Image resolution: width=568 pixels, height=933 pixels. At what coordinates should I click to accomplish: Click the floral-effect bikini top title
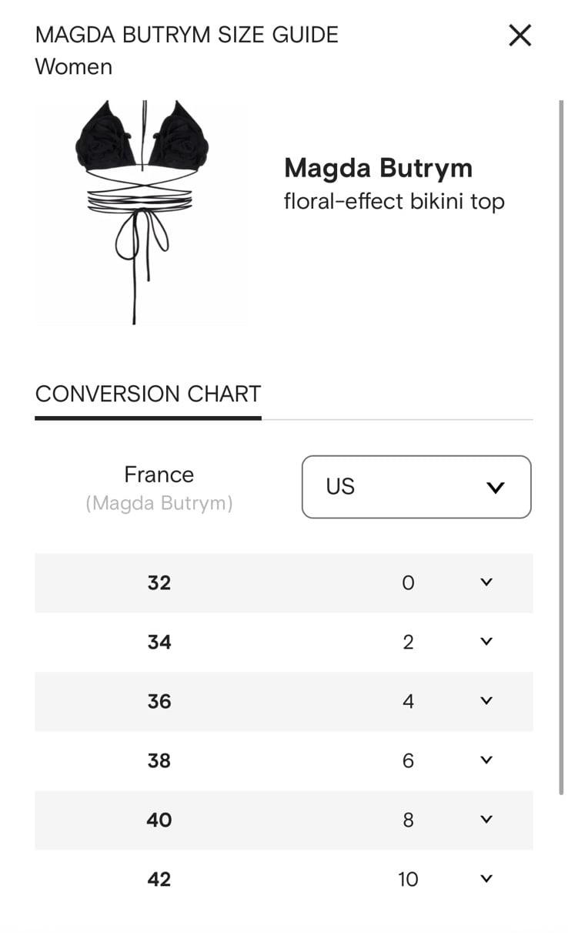pos(394,202)
